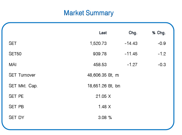Select the SET50 last value 939.78
Viewport: 182px width, 135px height.
click(x=100, y=54)
